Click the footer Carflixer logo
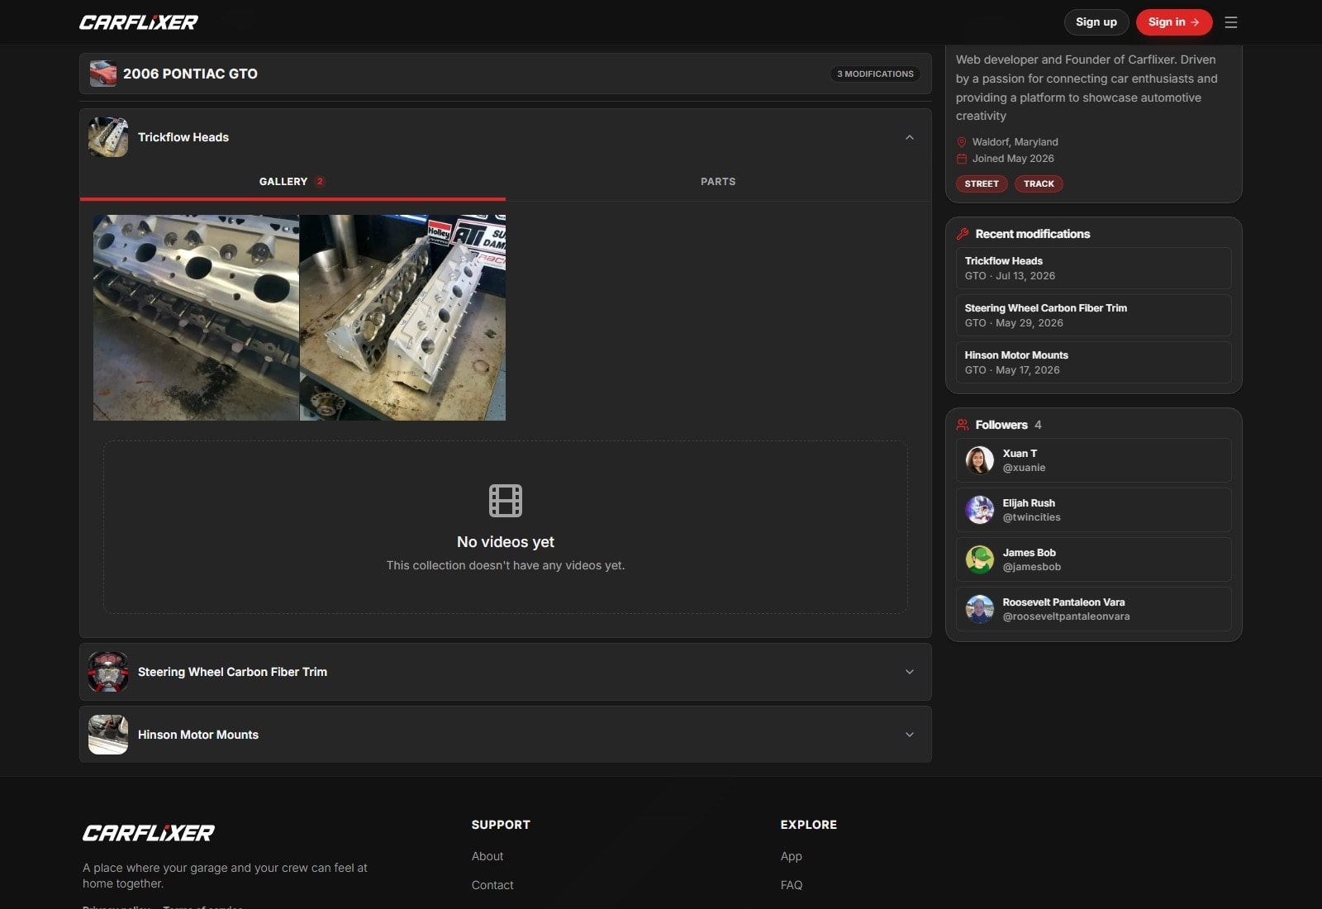Image resolution: width=1322 pixels, height=909 pixels. tap(149, 833)
